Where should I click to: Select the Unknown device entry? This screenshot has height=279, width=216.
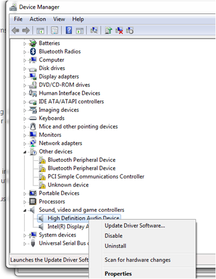(x=68, y=185)
